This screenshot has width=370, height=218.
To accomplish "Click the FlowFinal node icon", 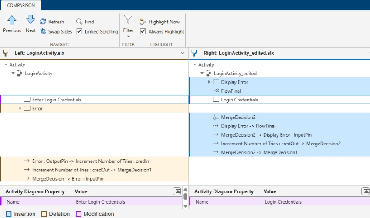I will (217, 91).
